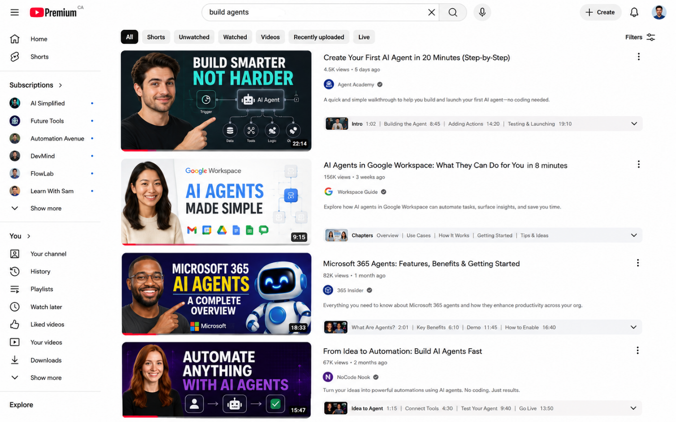Open the 'Automate Anything' thumbnail
Screen dimensions: 676x422
[217, 380]
